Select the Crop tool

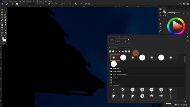point(2,15)
